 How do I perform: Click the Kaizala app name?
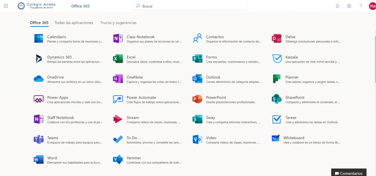pyautogui.click(x=292, y=57)
